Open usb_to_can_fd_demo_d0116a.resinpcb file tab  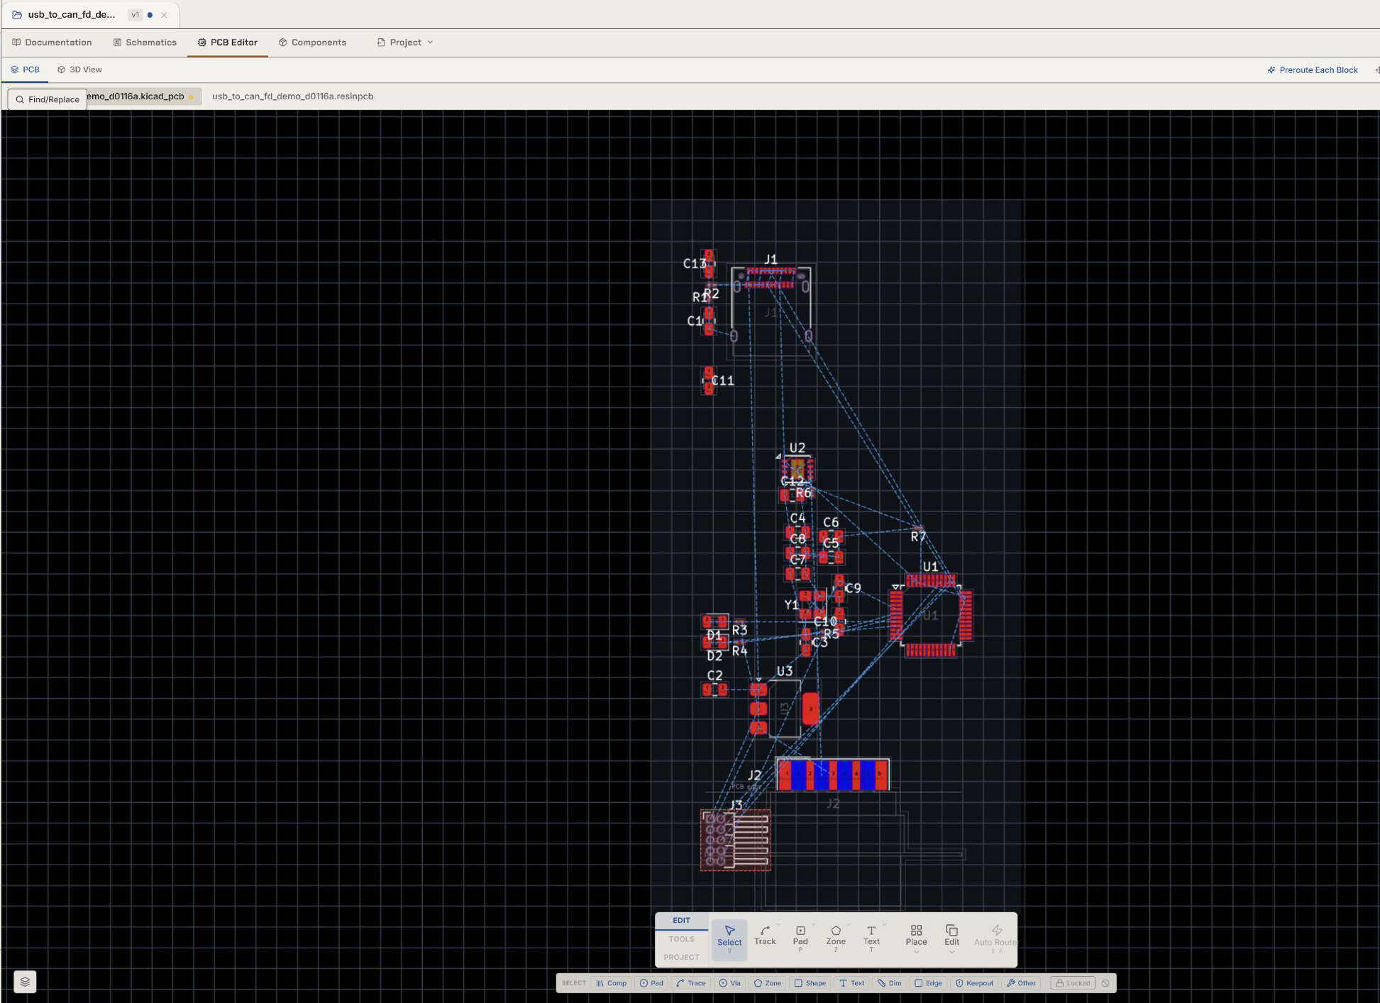pos(292,96)
